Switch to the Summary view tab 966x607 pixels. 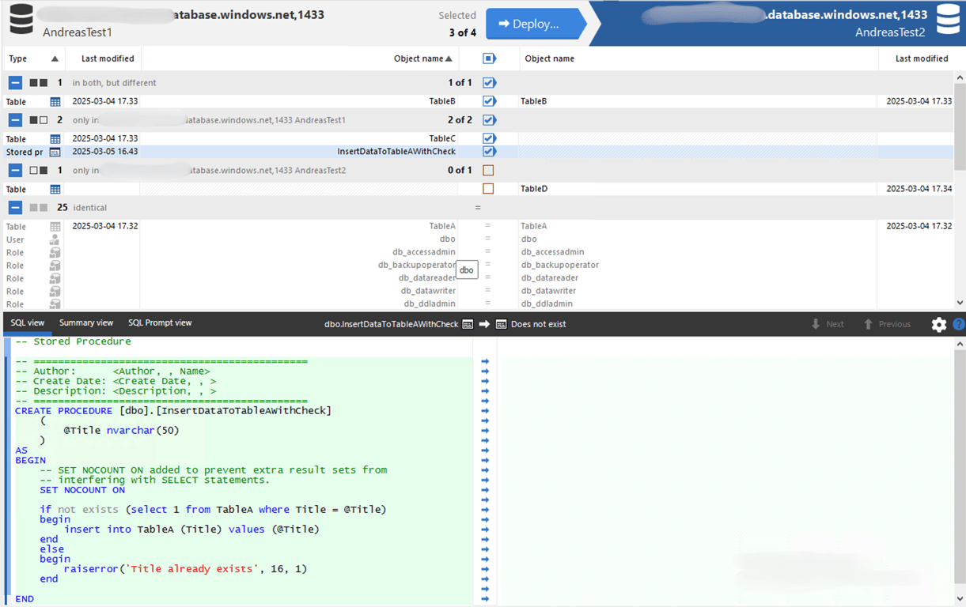[86, 323]
